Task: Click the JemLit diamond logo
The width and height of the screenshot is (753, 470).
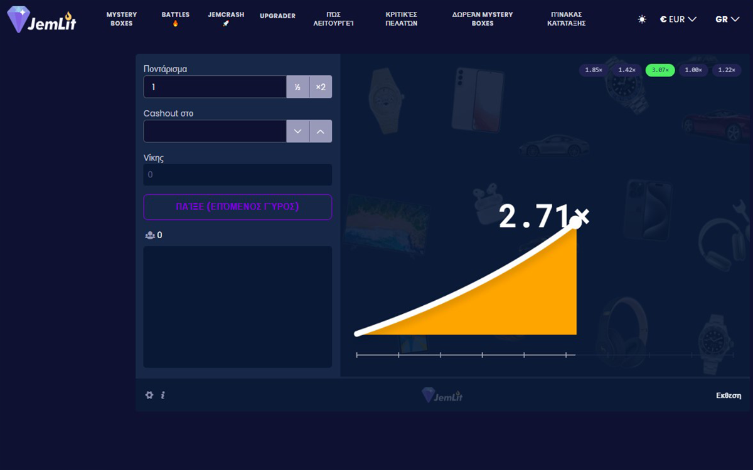Action: pos(41,19)
